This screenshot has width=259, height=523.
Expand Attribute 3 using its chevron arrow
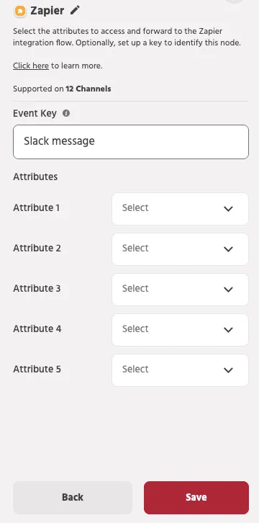228,290
